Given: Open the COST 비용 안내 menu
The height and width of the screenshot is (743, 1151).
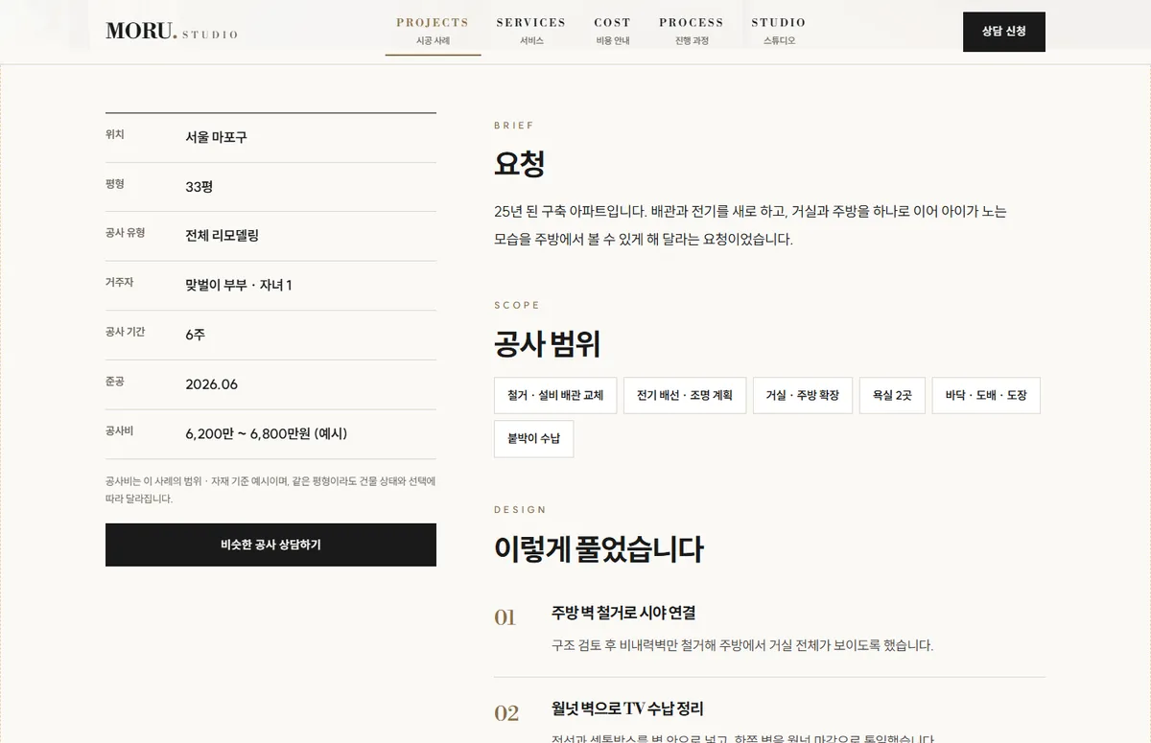Looking at the screenshot, I should point(612,31).
